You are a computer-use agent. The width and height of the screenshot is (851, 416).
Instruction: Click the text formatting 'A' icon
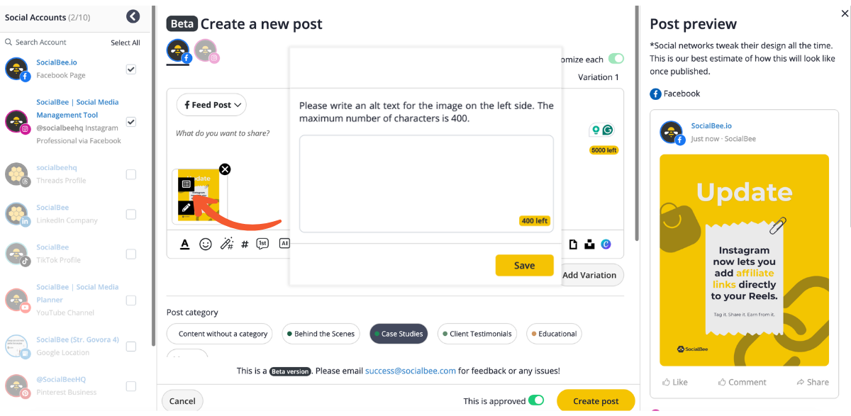(185, 244)
